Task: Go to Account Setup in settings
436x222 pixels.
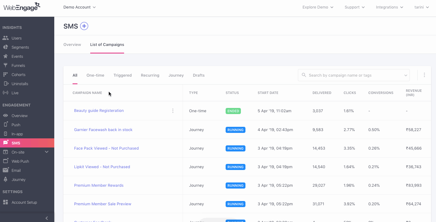Action: (24, 202)
